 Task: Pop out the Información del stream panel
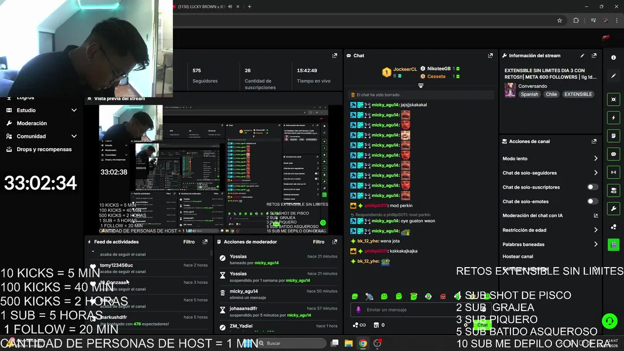click(594, 56)
